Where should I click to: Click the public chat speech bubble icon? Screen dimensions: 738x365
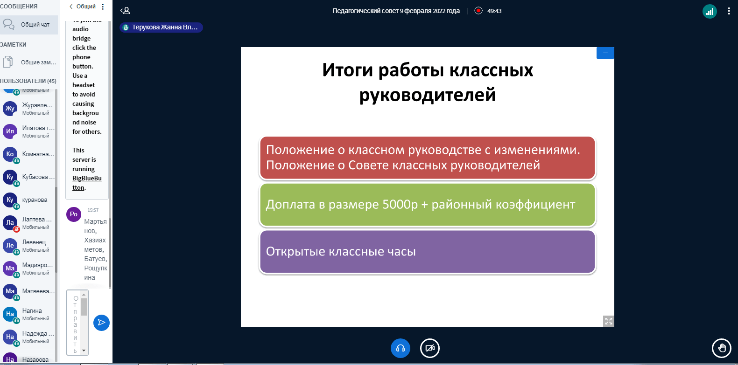[x=8, y=24]
